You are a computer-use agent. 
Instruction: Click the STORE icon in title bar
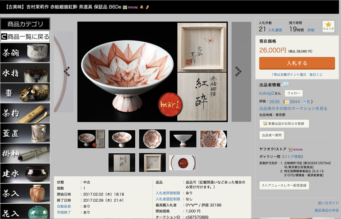pyautogui.click(x=130, y=7)
